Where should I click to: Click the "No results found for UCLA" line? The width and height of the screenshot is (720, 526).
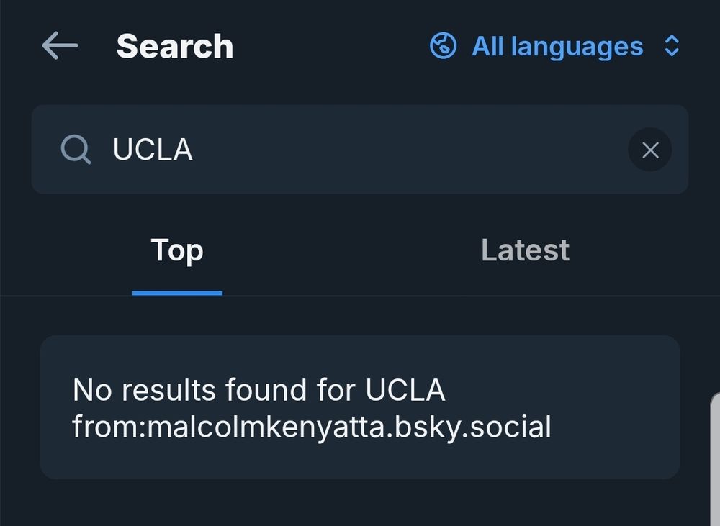click(x=259, y=390)
